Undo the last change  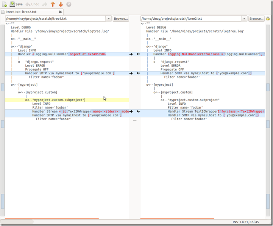33,4
